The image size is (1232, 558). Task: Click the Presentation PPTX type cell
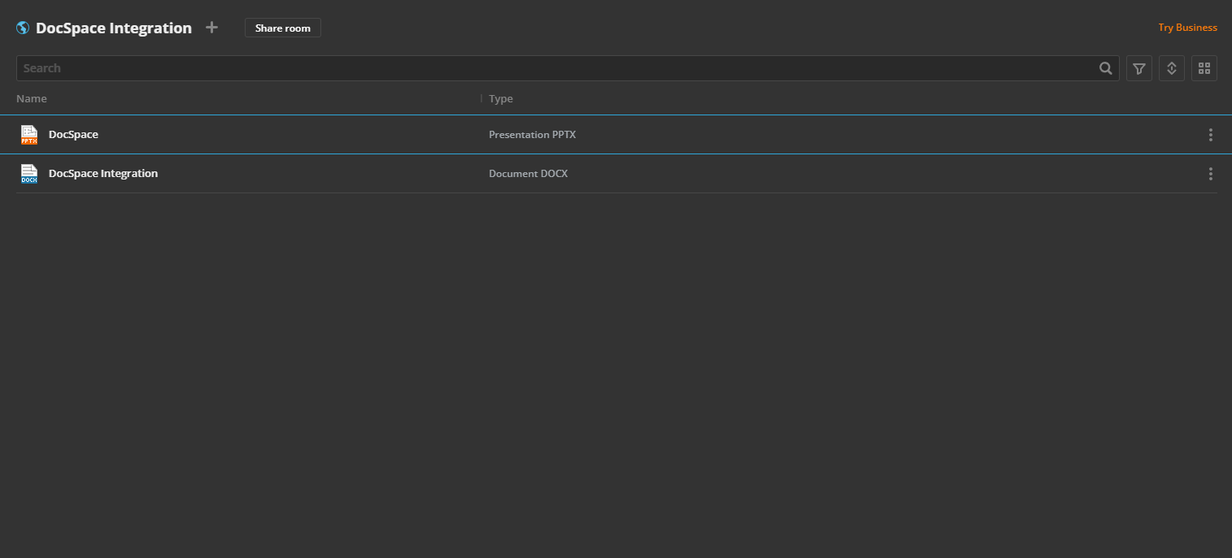pyautogui.click(x=532, y=135)
